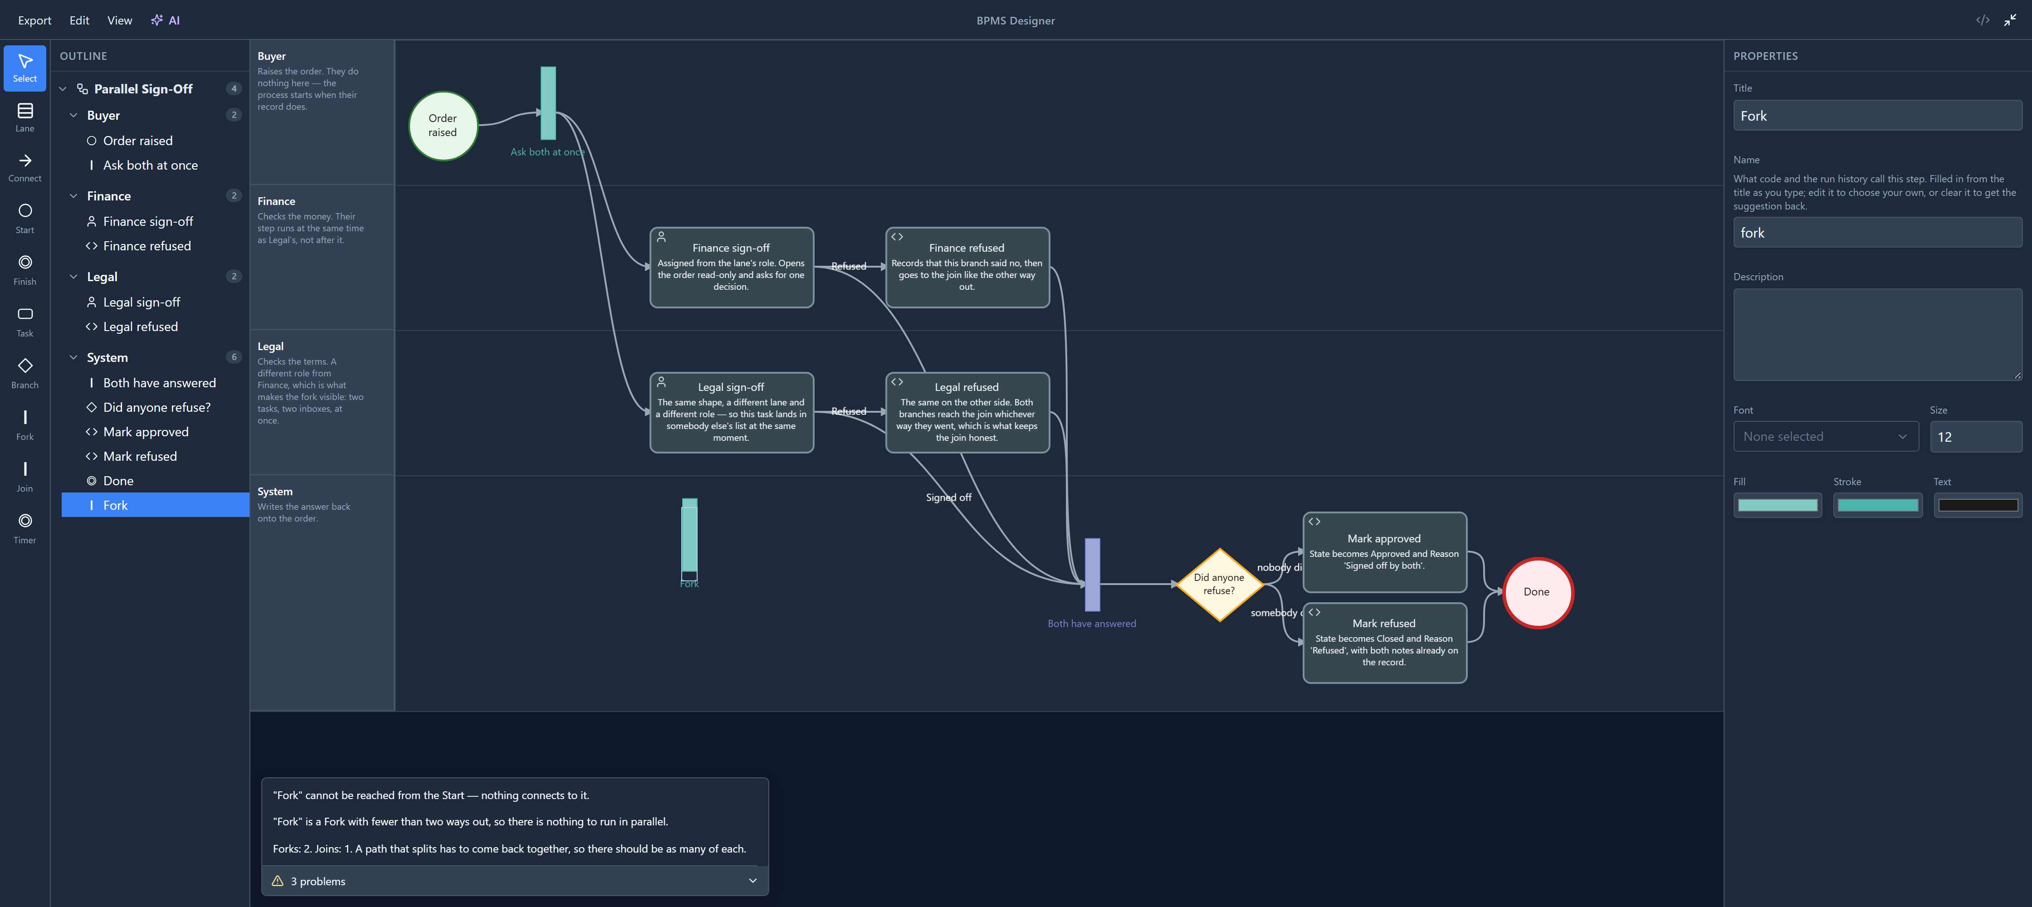Choose the Fork tool in toolbar

click(x=24, y=425)
